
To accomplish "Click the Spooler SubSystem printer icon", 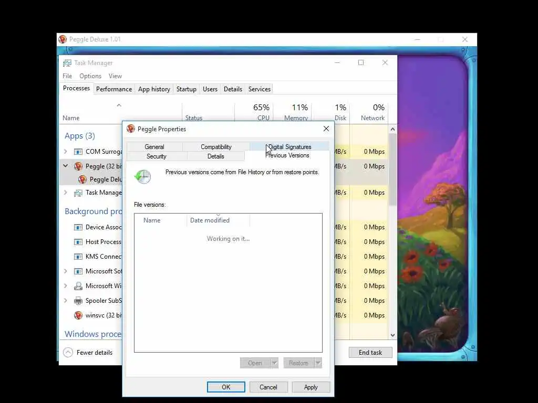I will (78, 301).
